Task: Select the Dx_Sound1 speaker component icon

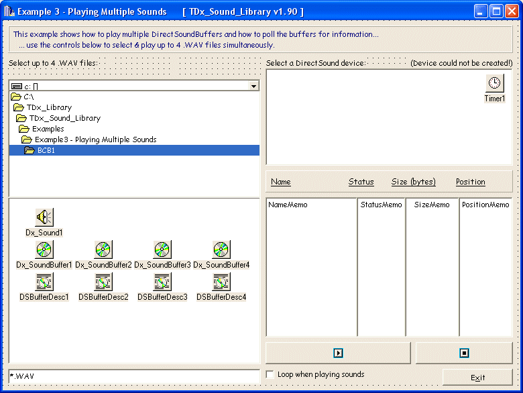Action: 44,217
